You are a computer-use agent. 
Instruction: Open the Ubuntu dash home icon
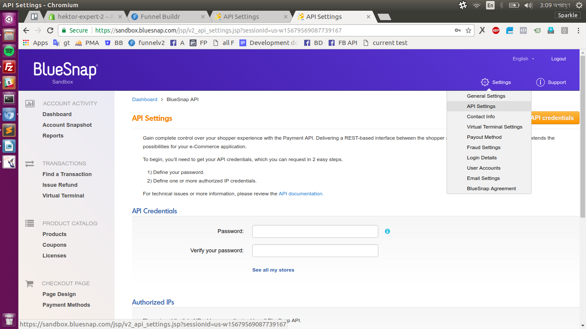pyautogui.click(x=9, y=19)
